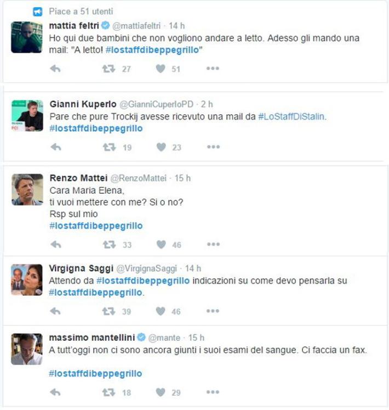Like the Gianni Kuperlo tweet
Viewport: 389px width, 410px height.
point(161,147)
